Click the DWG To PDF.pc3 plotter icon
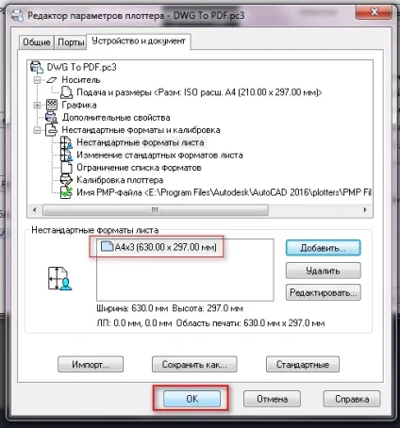The width and height of the screenshot is (400, 428). [x=37, y=67]
